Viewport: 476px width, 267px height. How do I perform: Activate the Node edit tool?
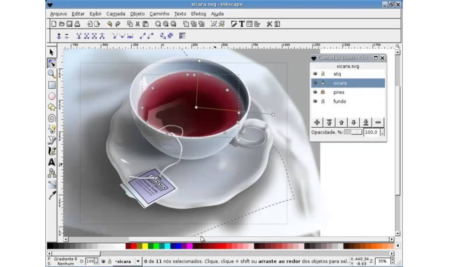click(52, 63)
